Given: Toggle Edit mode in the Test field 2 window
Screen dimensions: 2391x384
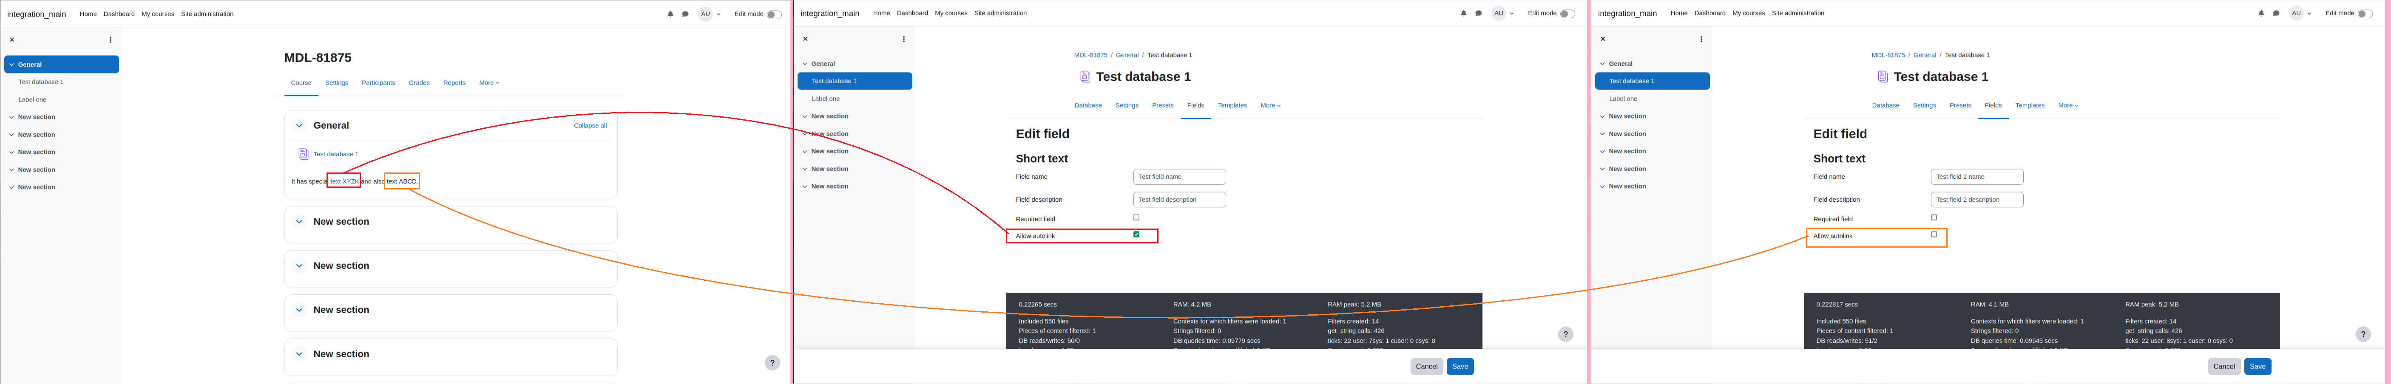Looking at the screenshot, I should (2364, 13).
